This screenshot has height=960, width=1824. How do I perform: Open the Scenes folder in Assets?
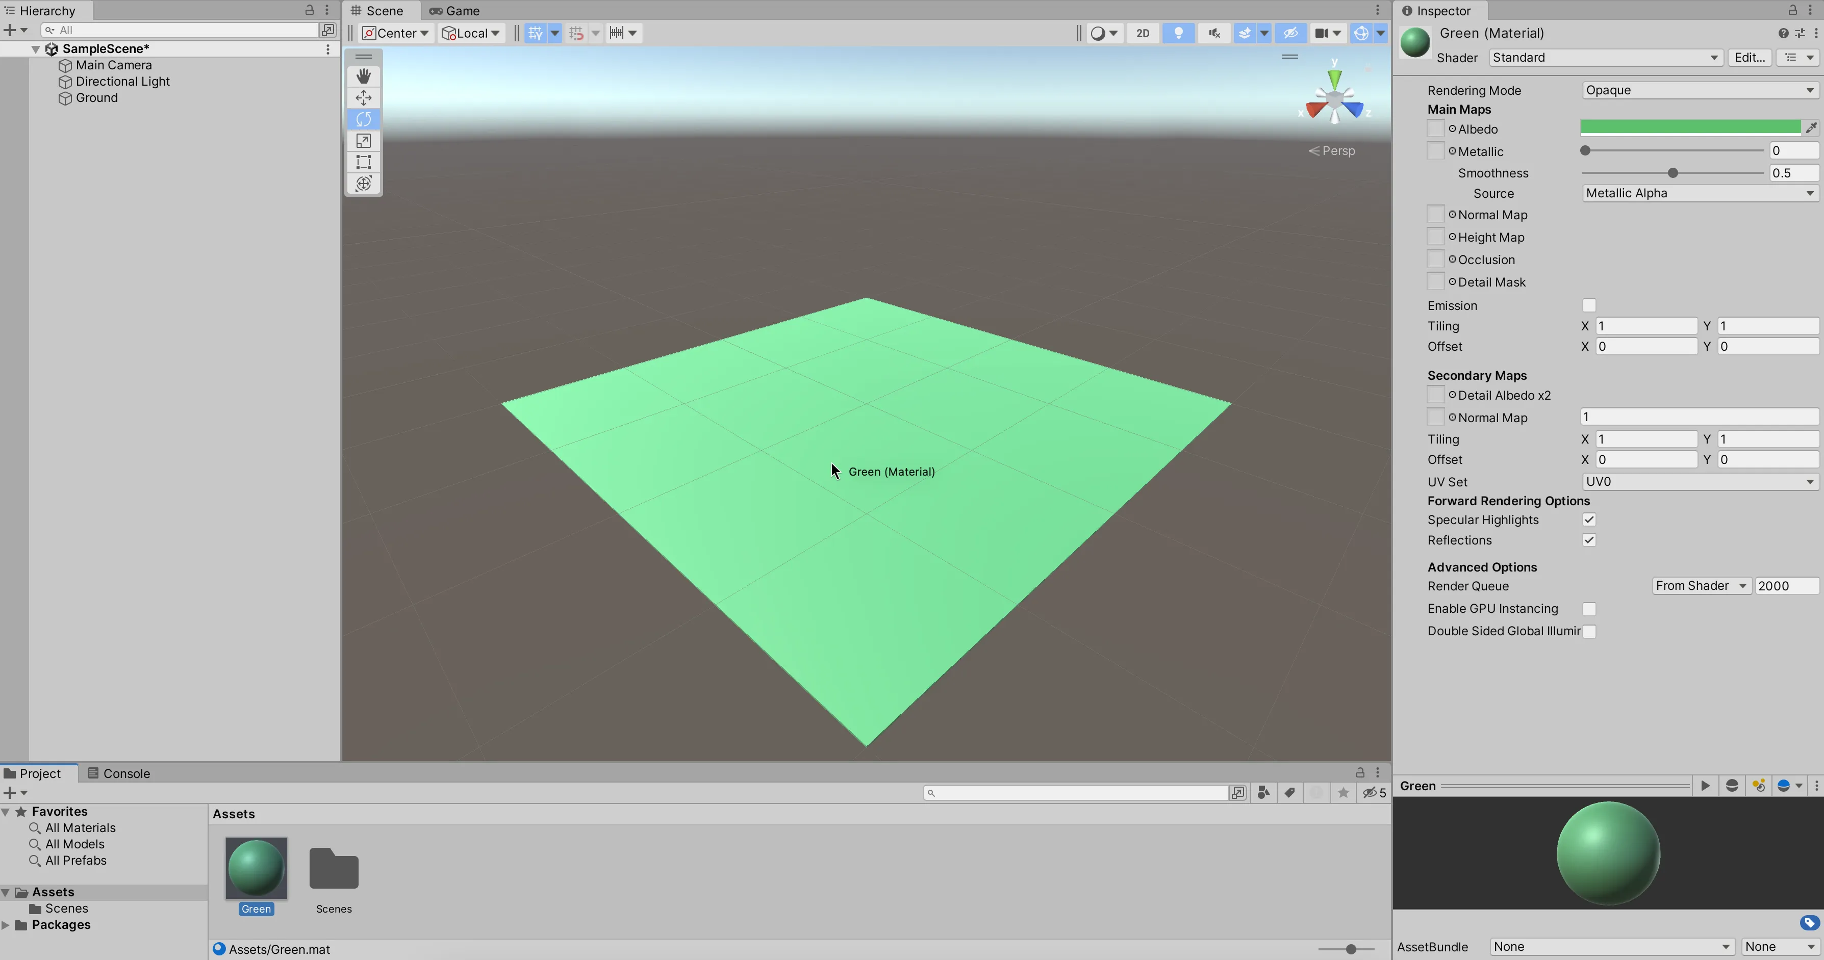point(334,868)
